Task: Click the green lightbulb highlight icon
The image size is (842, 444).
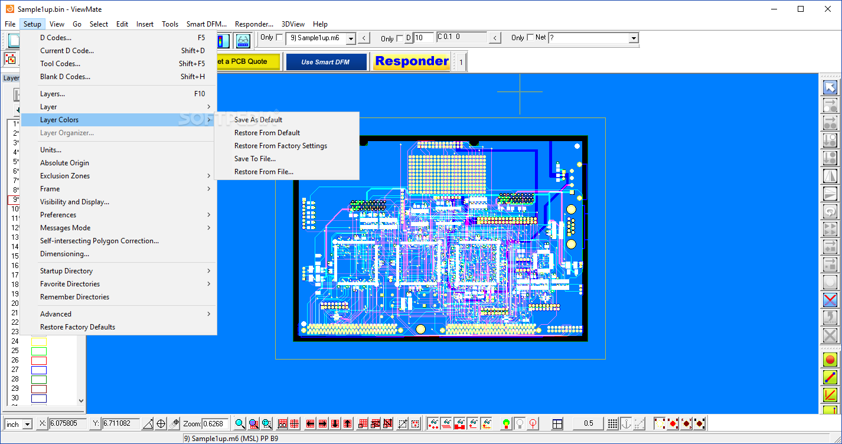Action: tap(506, 423)
